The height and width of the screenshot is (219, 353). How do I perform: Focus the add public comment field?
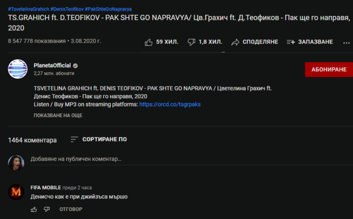(192, 159)
